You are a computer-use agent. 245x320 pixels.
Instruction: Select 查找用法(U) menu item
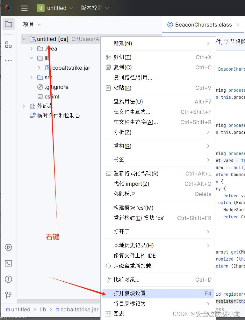(x=158, y=102)
